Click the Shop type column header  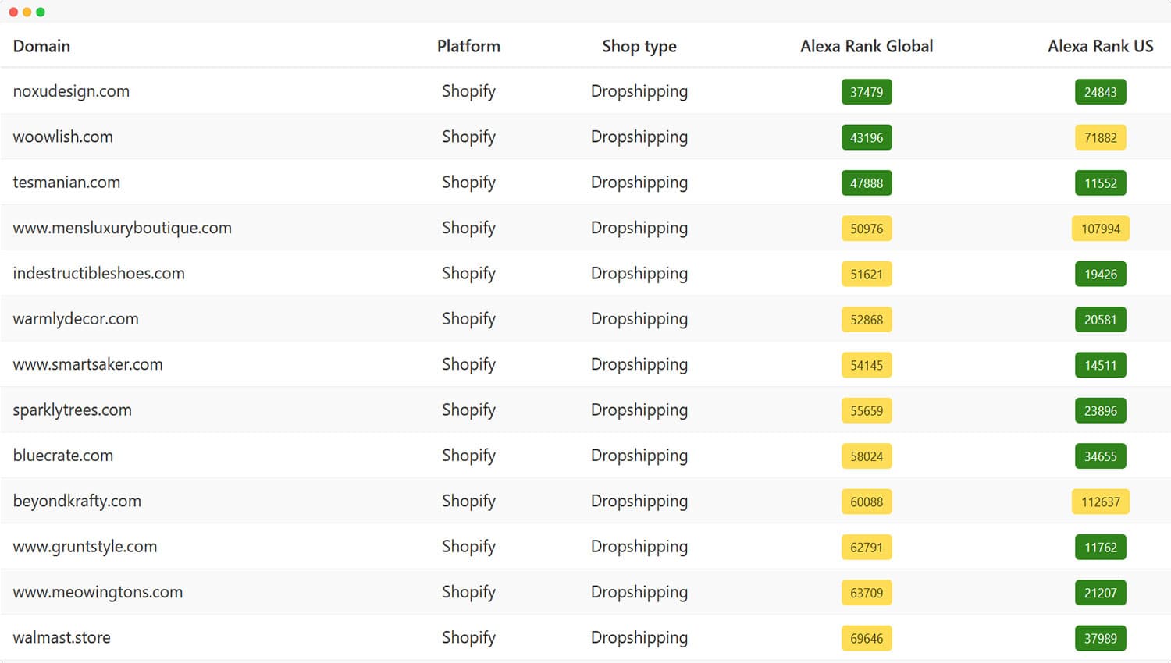point(639,47)
